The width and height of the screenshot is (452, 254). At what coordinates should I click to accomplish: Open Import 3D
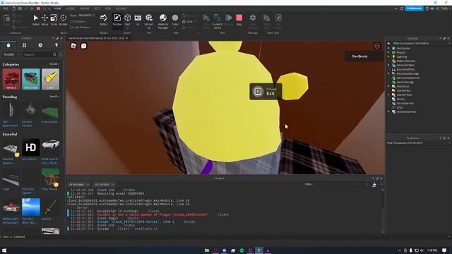(149, 21)
